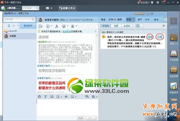Click the message input area

67,107
